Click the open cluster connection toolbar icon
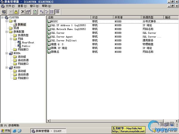Viewport: 179px width, 134px height. tap(4, 12)
